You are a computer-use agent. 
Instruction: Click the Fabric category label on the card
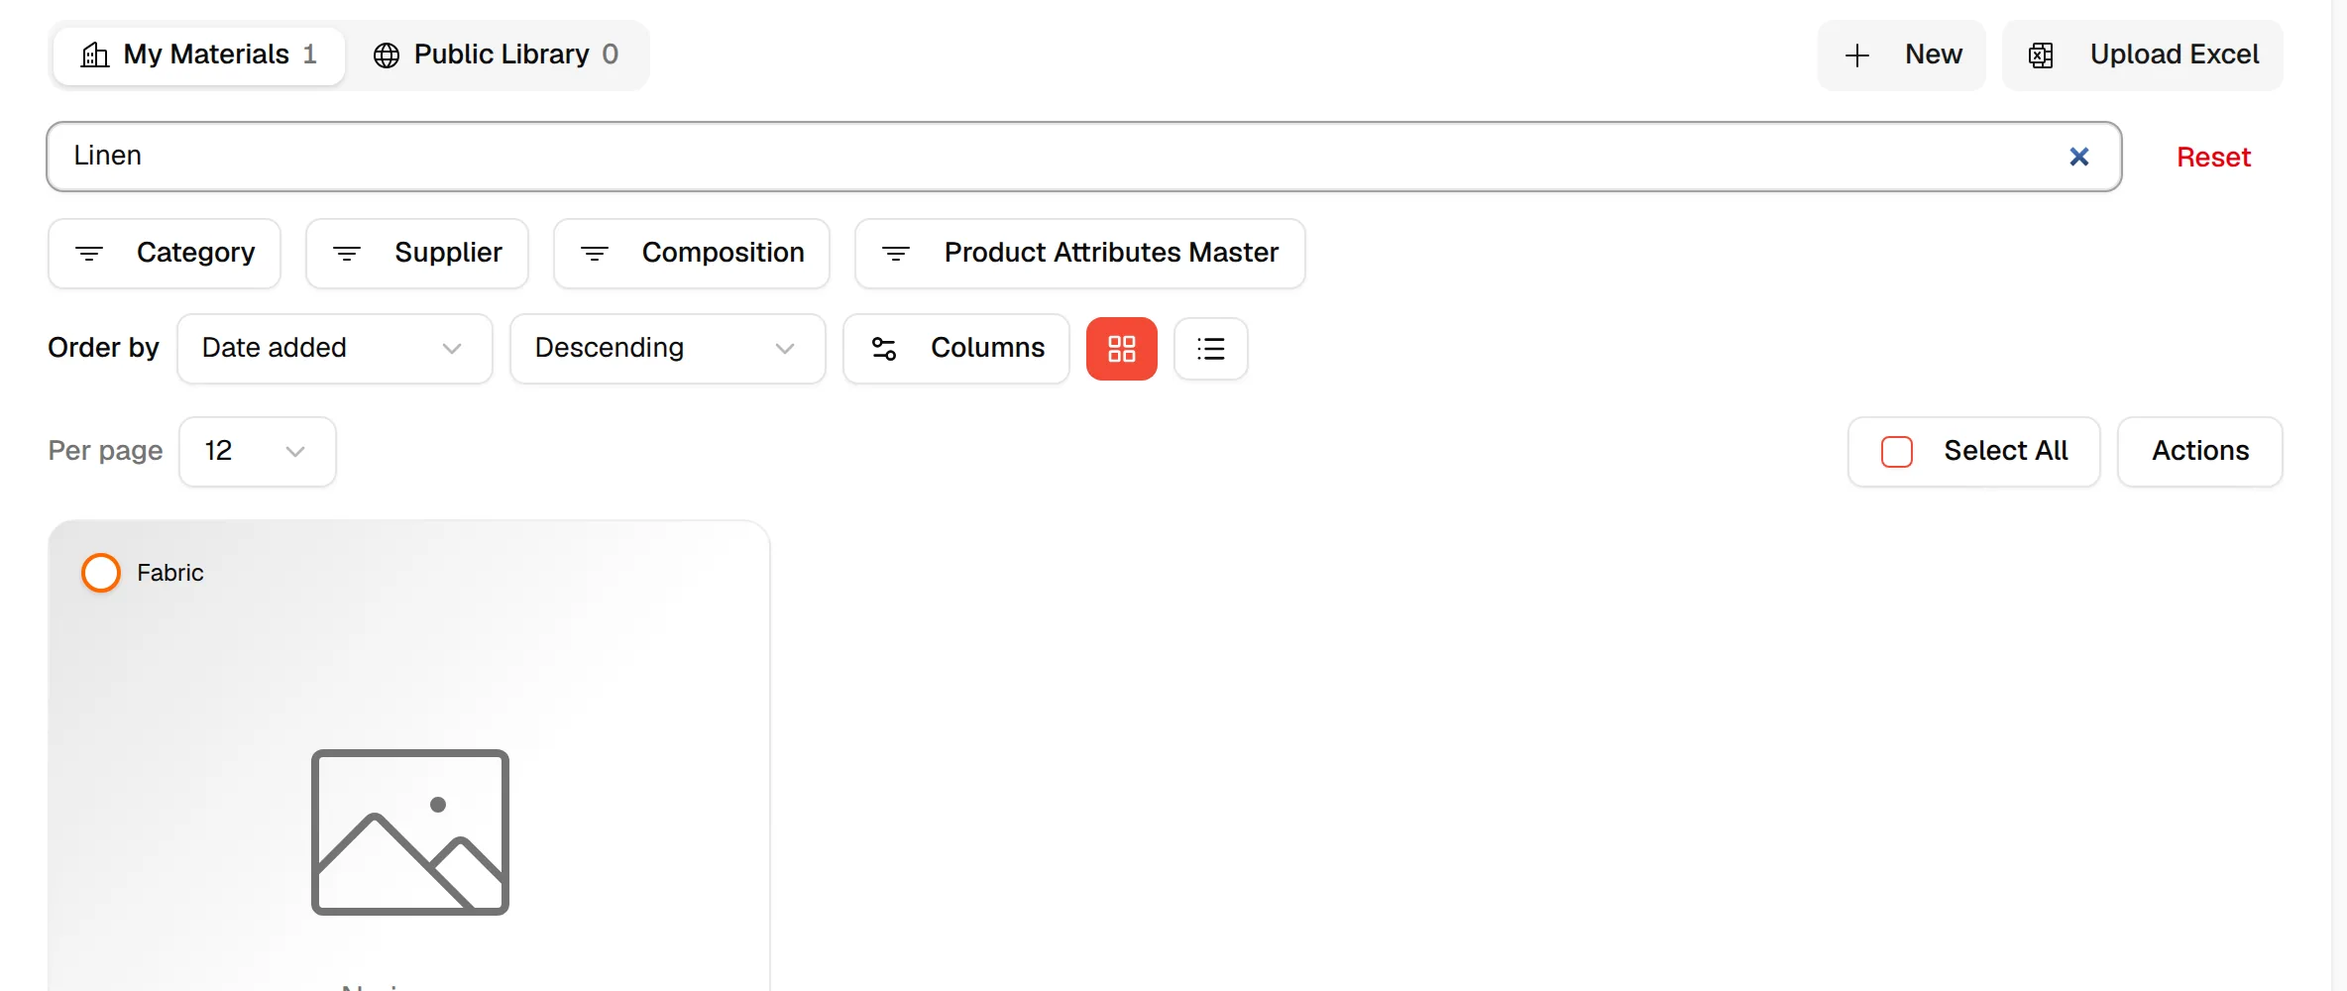coord(170,573)
